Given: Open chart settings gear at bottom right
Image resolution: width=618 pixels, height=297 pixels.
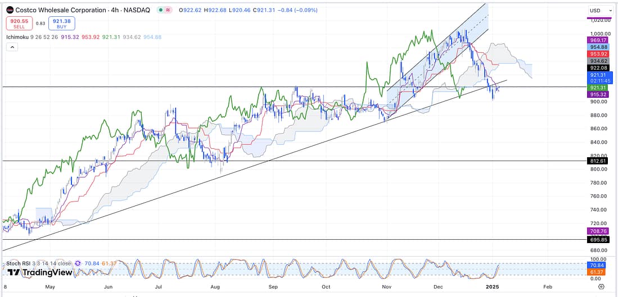Looking at the screenshot, I should click(x=601, y=286).
